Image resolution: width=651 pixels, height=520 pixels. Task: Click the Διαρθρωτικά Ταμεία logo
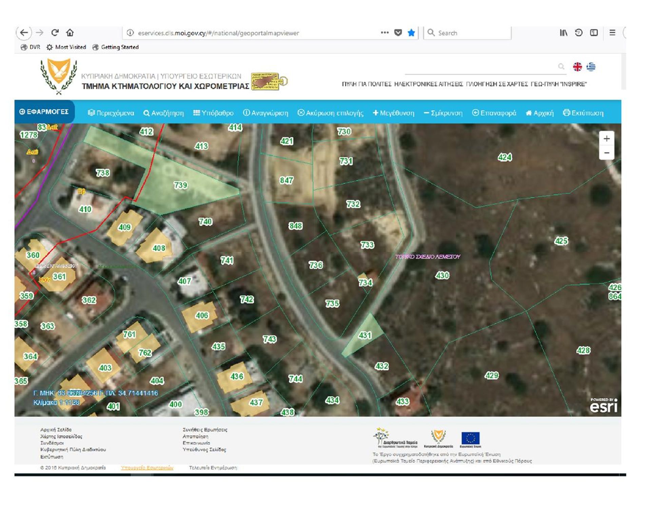[395, 437]
